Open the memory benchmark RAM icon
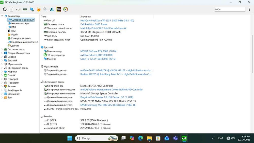The image size is (254, 143). click(x=25, y=9)
